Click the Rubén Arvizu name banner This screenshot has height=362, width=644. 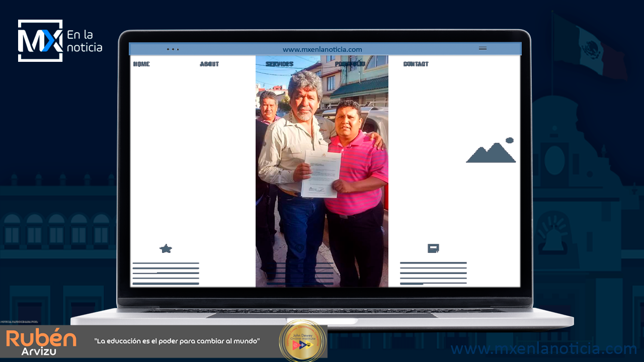click(41, 342)
